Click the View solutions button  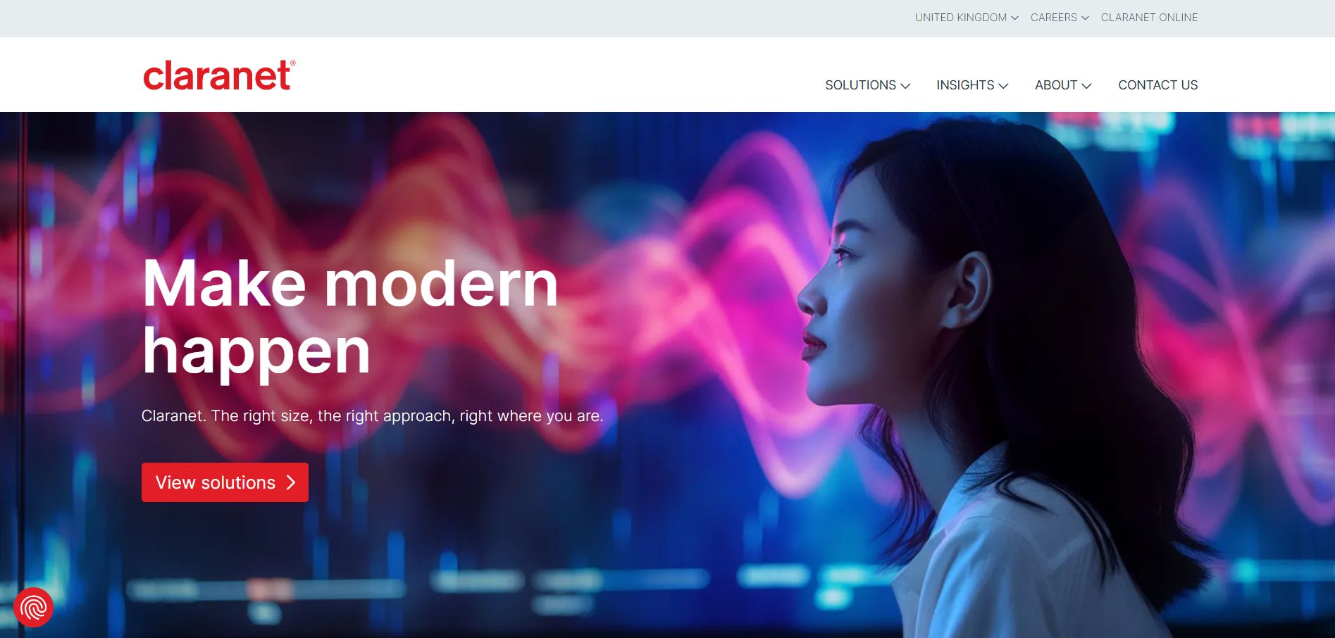[x=225, y=482]
